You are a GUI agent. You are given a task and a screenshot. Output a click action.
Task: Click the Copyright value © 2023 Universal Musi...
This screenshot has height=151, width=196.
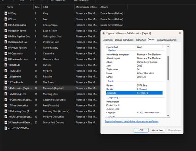click(x=149, y=113)
